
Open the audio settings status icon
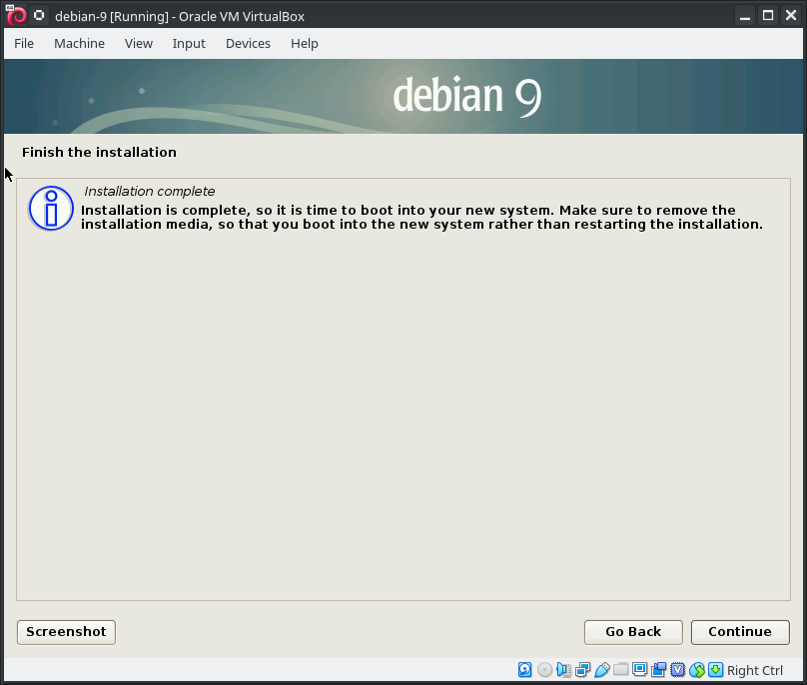[x=563, y=670]
